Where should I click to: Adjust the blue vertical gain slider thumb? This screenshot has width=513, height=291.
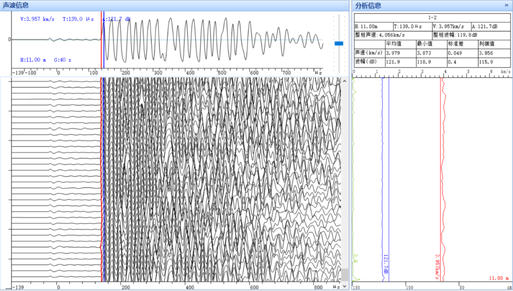(x=339, y=43)
